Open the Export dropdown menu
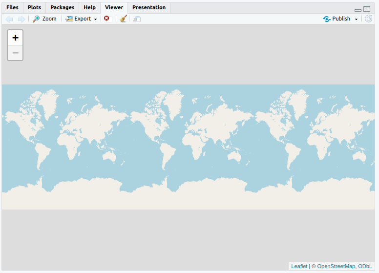The width and height of the screenshot is (379, 273). click(x=81, y=19)
